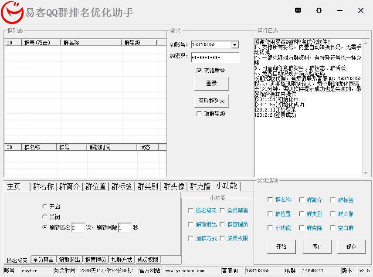Enable 空白群 in 优化选项
This screenshot has height=277, width=373.
333,228
